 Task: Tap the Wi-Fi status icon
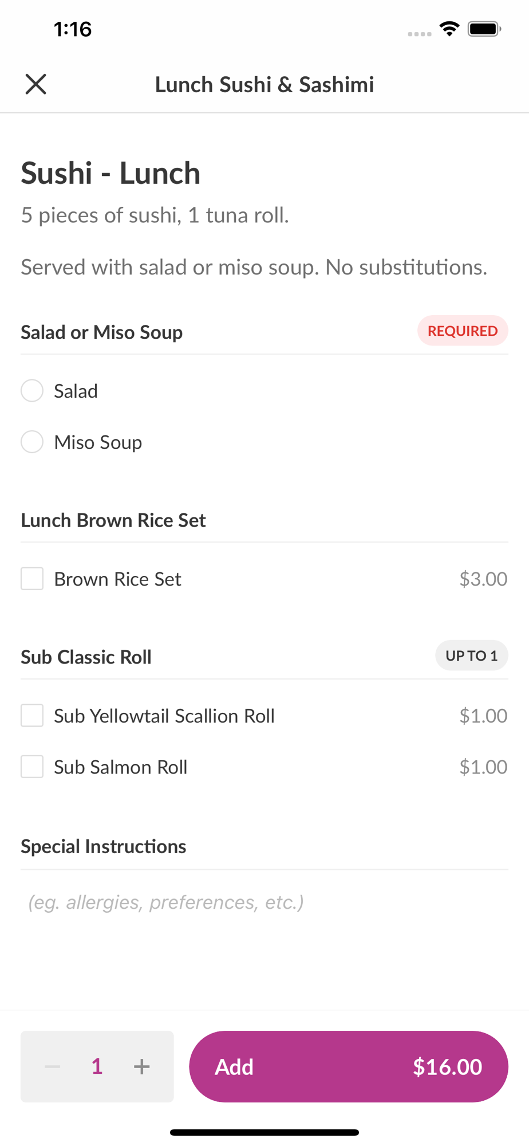(449, 29)
